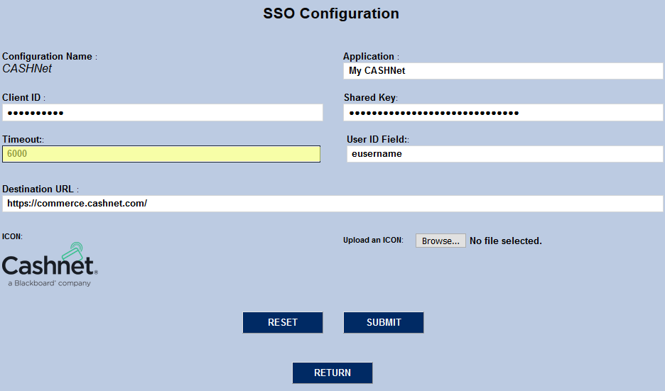Click into the Client ID field
Viewport: 665px width, 391px height.
click(162, 113)
